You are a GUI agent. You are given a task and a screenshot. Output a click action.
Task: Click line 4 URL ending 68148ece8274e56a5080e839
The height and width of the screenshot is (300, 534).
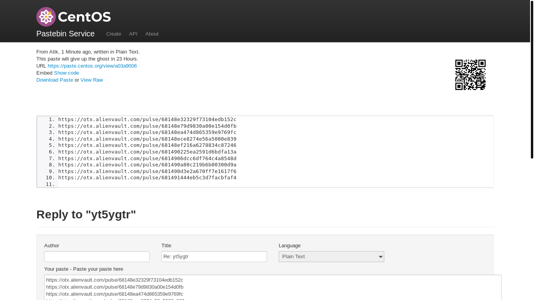tap(147, 139)
